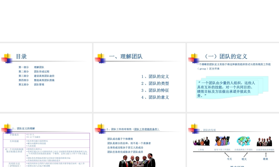Click 第二部分 in the 目录 list
The image size is (279, 167).
pyautogui.click(x=24, y=72)
